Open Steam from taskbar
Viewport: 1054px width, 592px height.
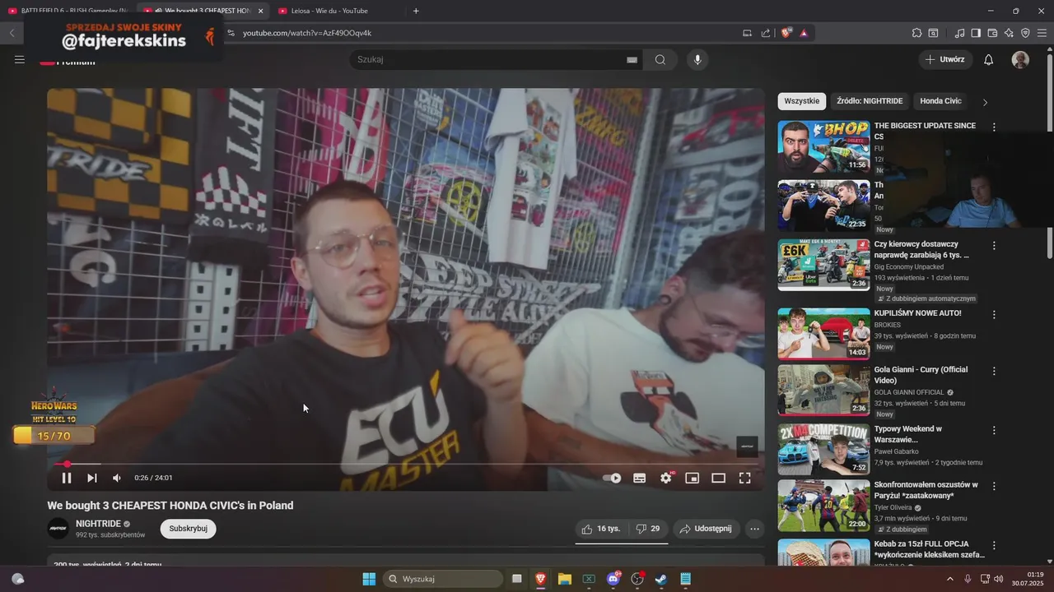[661, 579]
